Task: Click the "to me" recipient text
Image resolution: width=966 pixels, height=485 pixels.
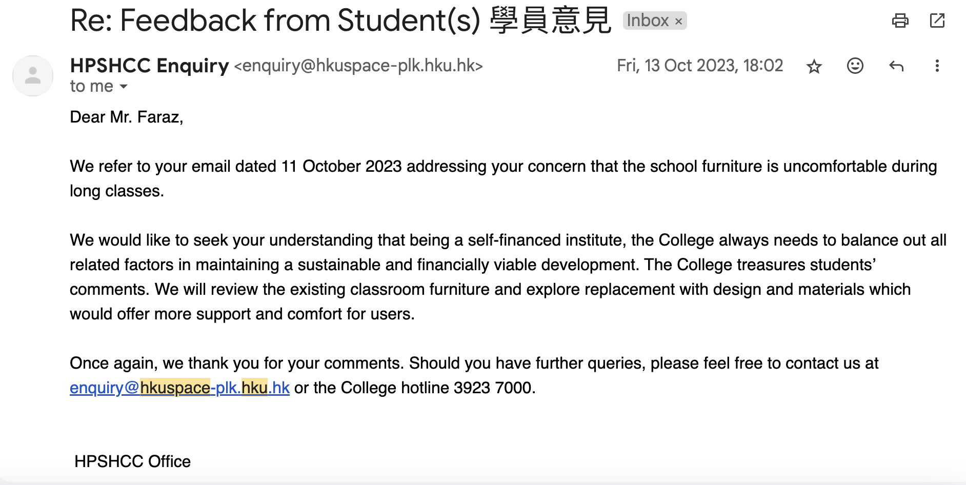Action: point(91,87)
